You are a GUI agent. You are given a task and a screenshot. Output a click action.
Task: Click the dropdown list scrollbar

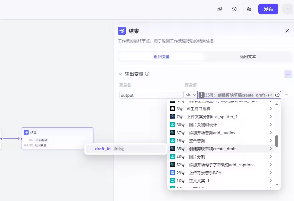click(276, 140)
